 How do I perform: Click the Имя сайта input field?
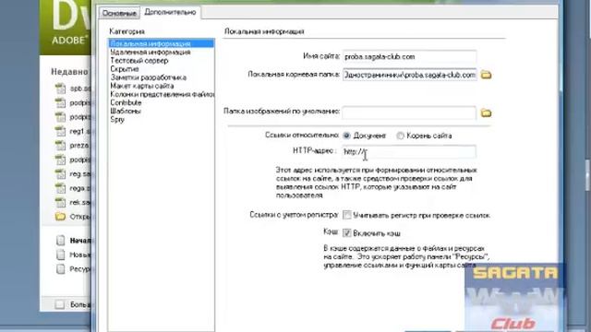[409, 56]
